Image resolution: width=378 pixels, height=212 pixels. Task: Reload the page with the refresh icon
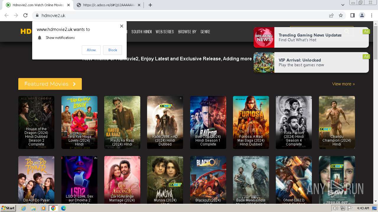(x=25, y=15)
